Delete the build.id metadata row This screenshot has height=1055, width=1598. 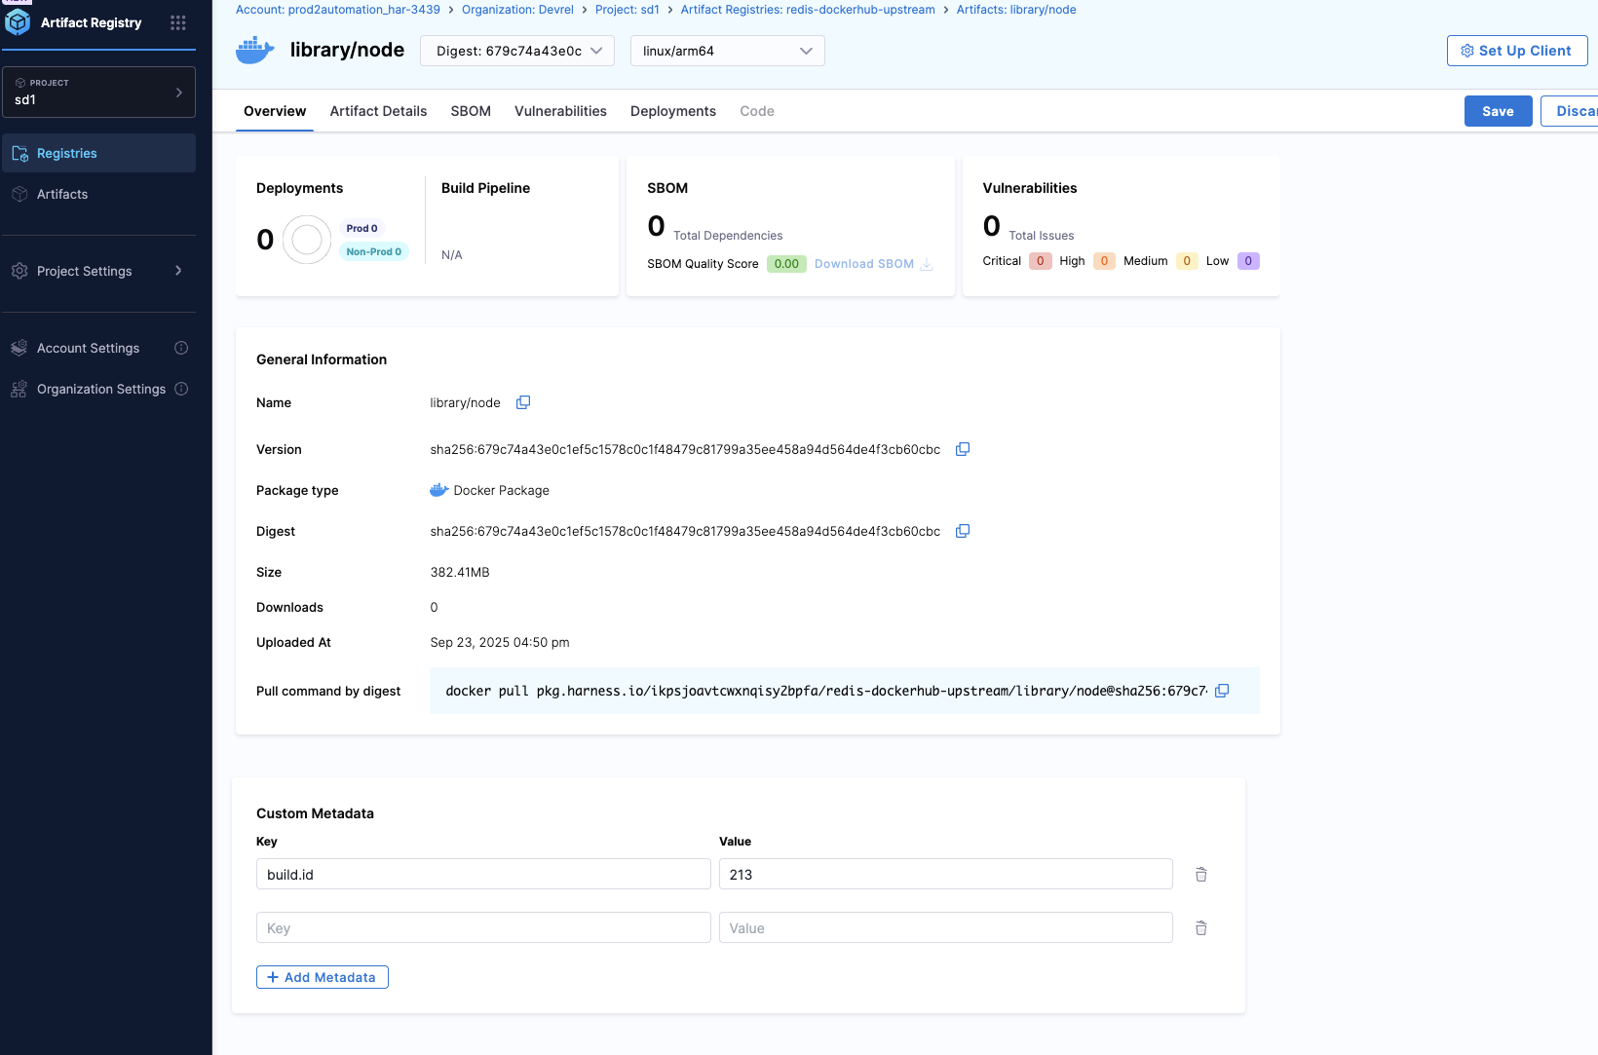tap(1200, 874)
